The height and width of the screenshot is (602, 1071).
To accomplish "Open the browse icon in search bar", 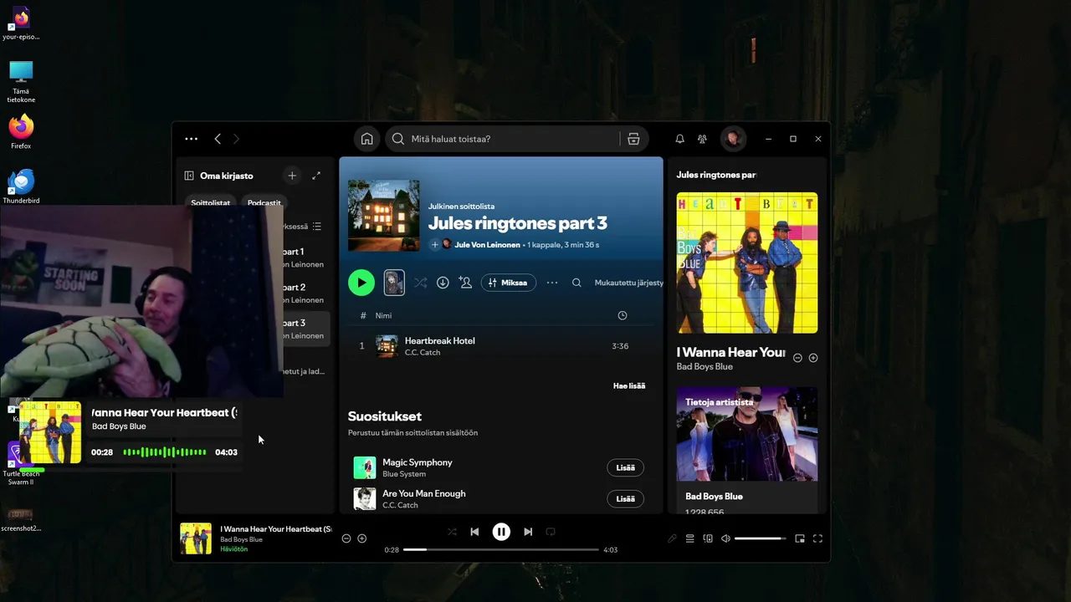I will point(633,139).
